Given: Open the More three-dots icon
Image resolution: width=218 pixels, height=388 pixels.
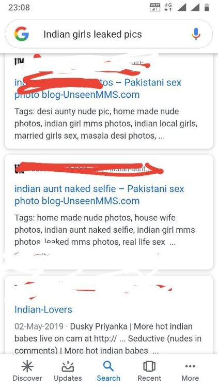Looking at the screenshot, I should click(x=190, y=366).
